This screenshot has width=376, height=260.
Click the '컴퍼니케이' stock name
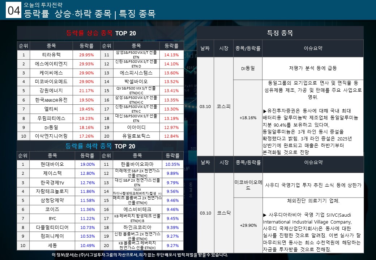[52, 236]
